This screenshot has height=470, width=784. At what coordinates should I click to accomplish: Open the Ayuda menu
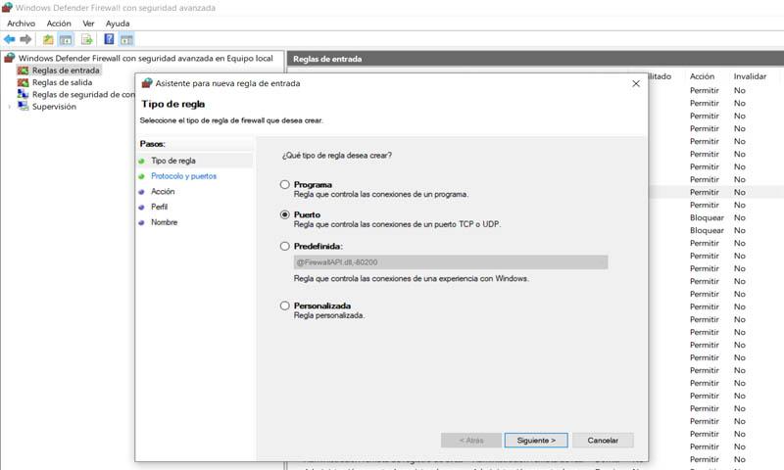118,23
